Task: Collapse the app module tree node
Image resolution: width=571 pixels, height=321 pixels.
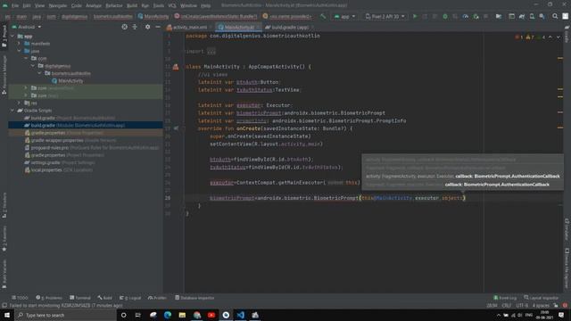Action: pos(12,36)
